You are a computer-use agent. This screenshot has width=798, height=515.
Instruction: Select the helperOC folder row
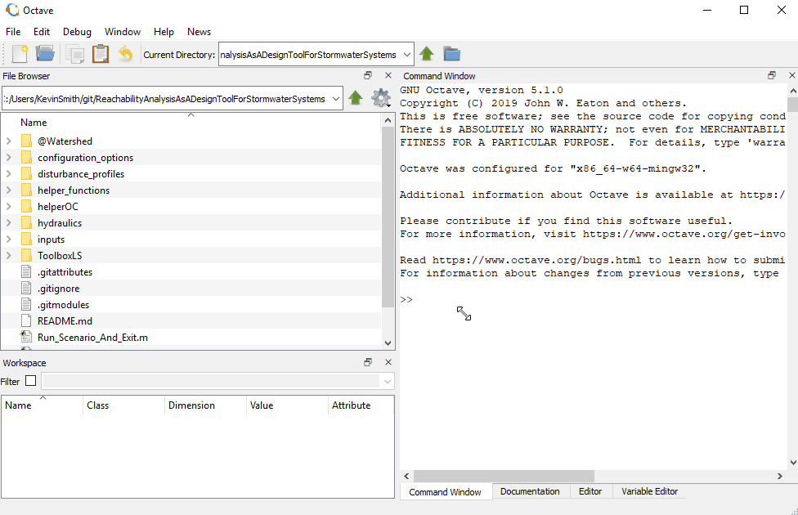191,206
